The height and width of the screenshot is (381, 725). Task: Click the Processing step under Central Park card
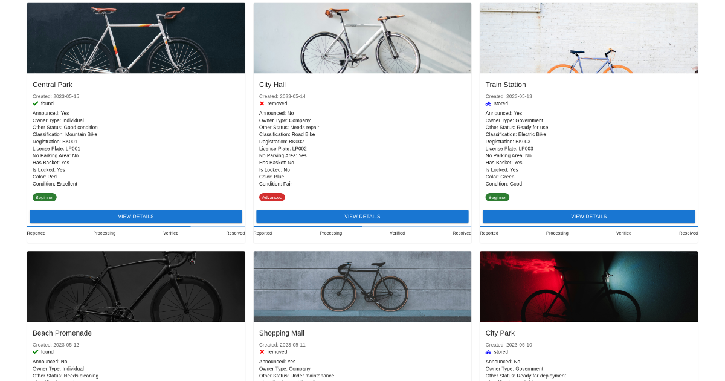coord(104,233)
